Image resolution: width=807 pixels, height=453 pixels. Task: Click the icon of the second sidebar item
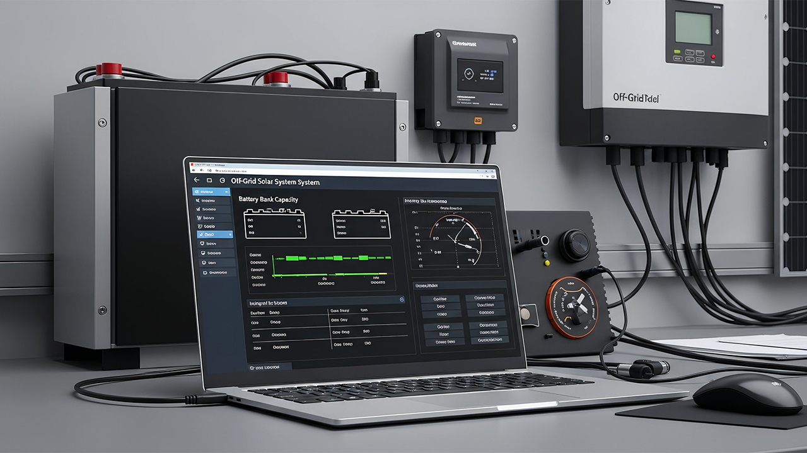click(199, 201)
